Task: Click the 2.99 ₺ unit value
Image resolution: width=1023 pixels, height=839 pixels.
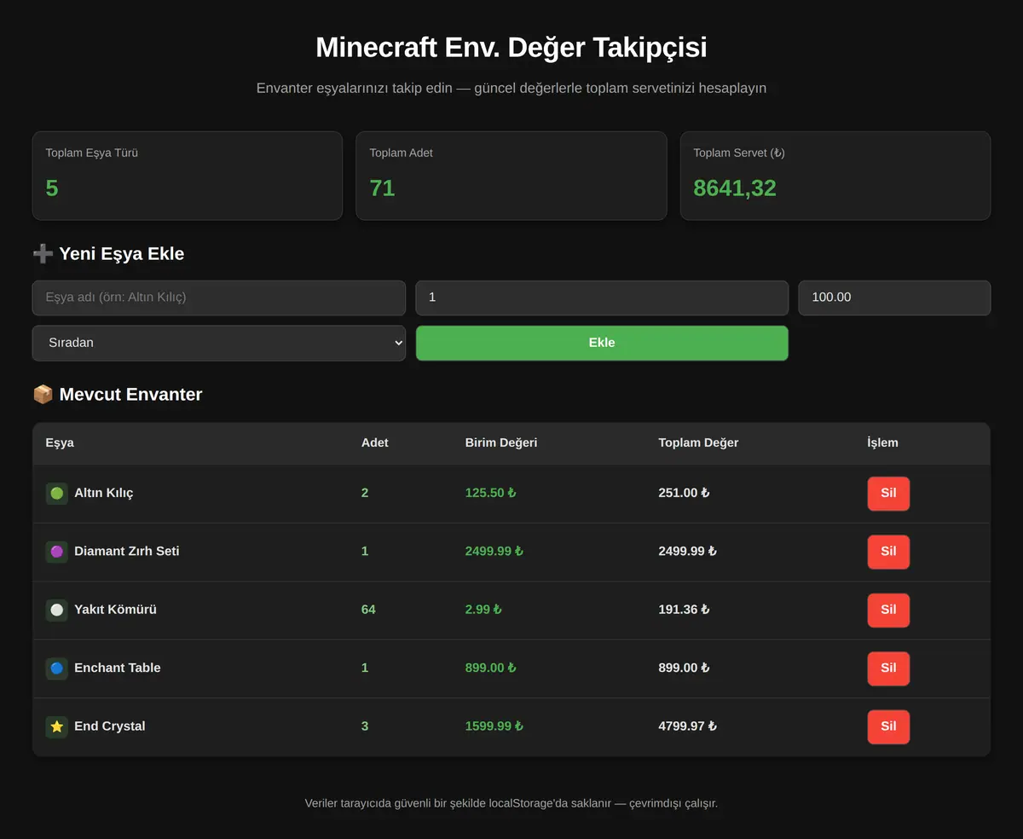Action: (x=483, y=610)
